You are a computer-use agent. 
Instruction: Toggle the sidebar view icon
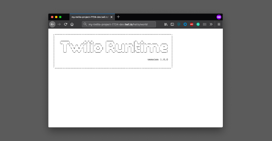172,24
